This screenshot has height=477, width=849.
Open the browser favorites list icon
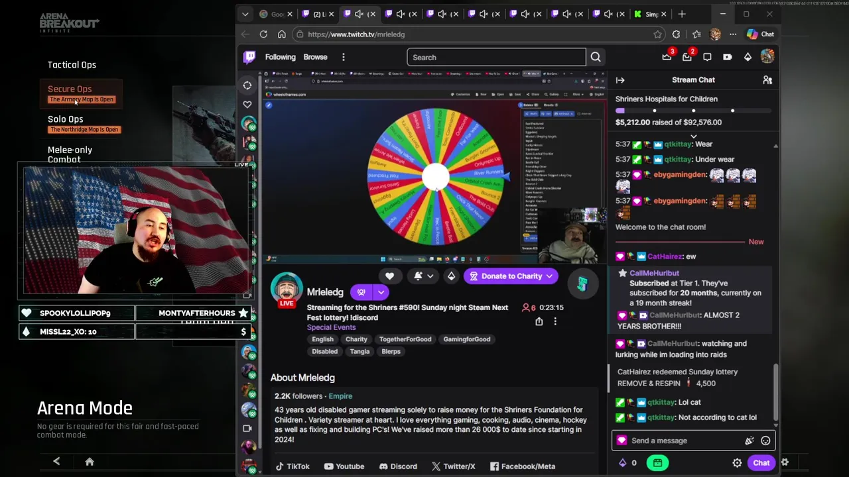[696, 34]
